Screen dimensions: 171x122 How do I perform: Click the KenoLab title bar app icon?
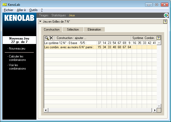[x=4, y=4]
